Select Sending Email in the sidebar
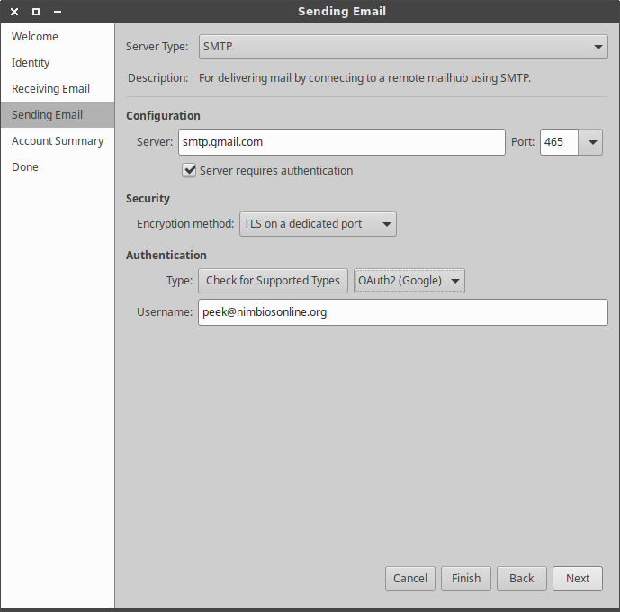This screenshot has height=612, width=620. point(47,115)
